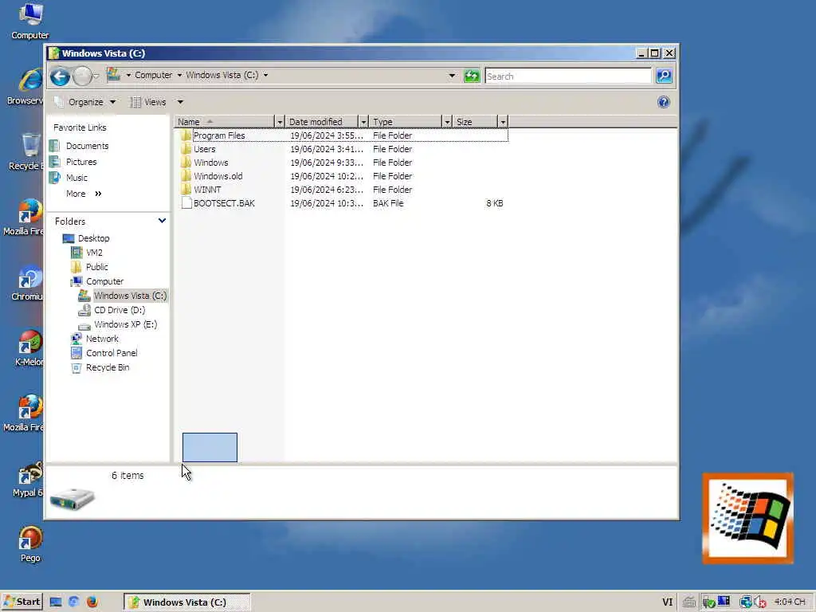Maximize the Windows Vista (C:) window
Viewport: 816px width, 612px height.
click(x=655, y=53)
